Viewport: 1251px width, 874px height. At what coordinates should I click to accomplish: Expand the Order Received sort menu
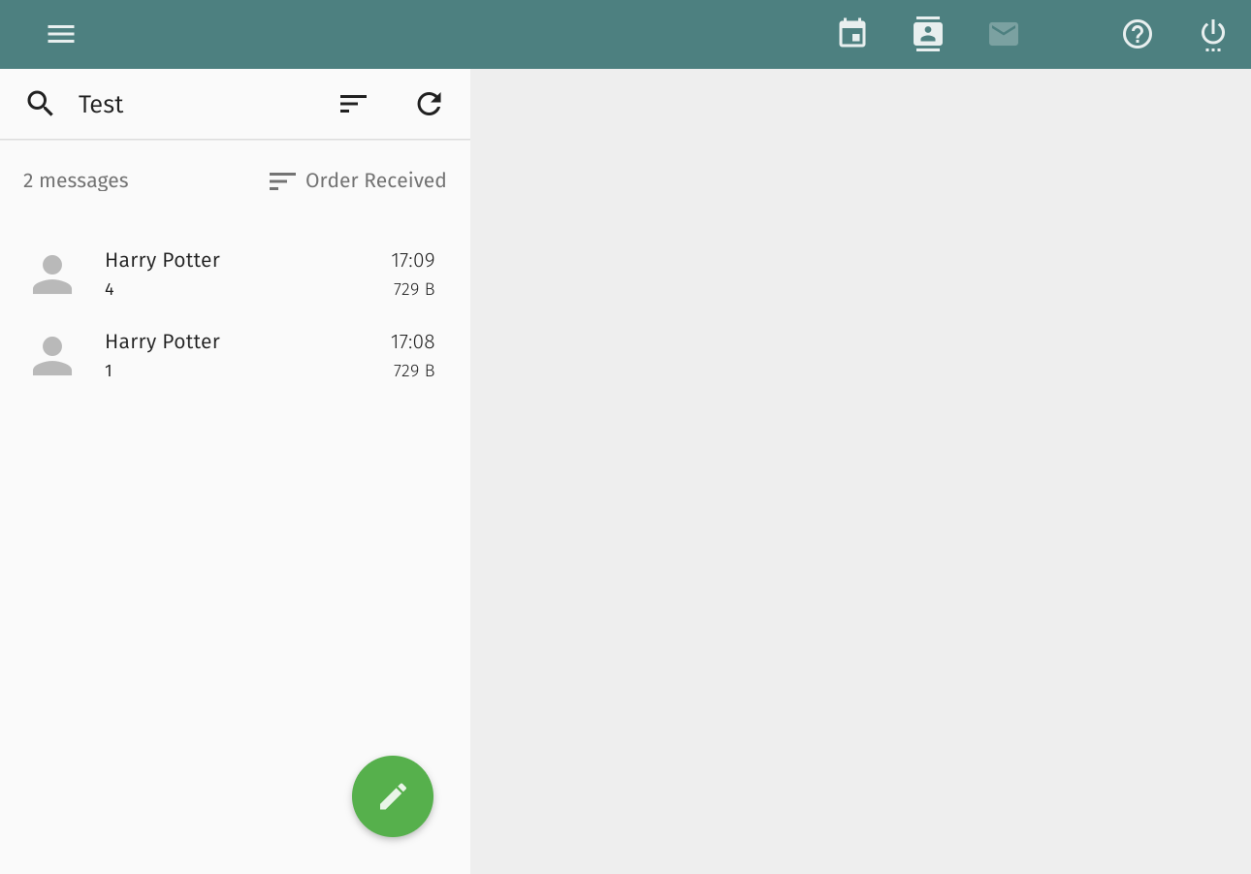coord(358,180)
